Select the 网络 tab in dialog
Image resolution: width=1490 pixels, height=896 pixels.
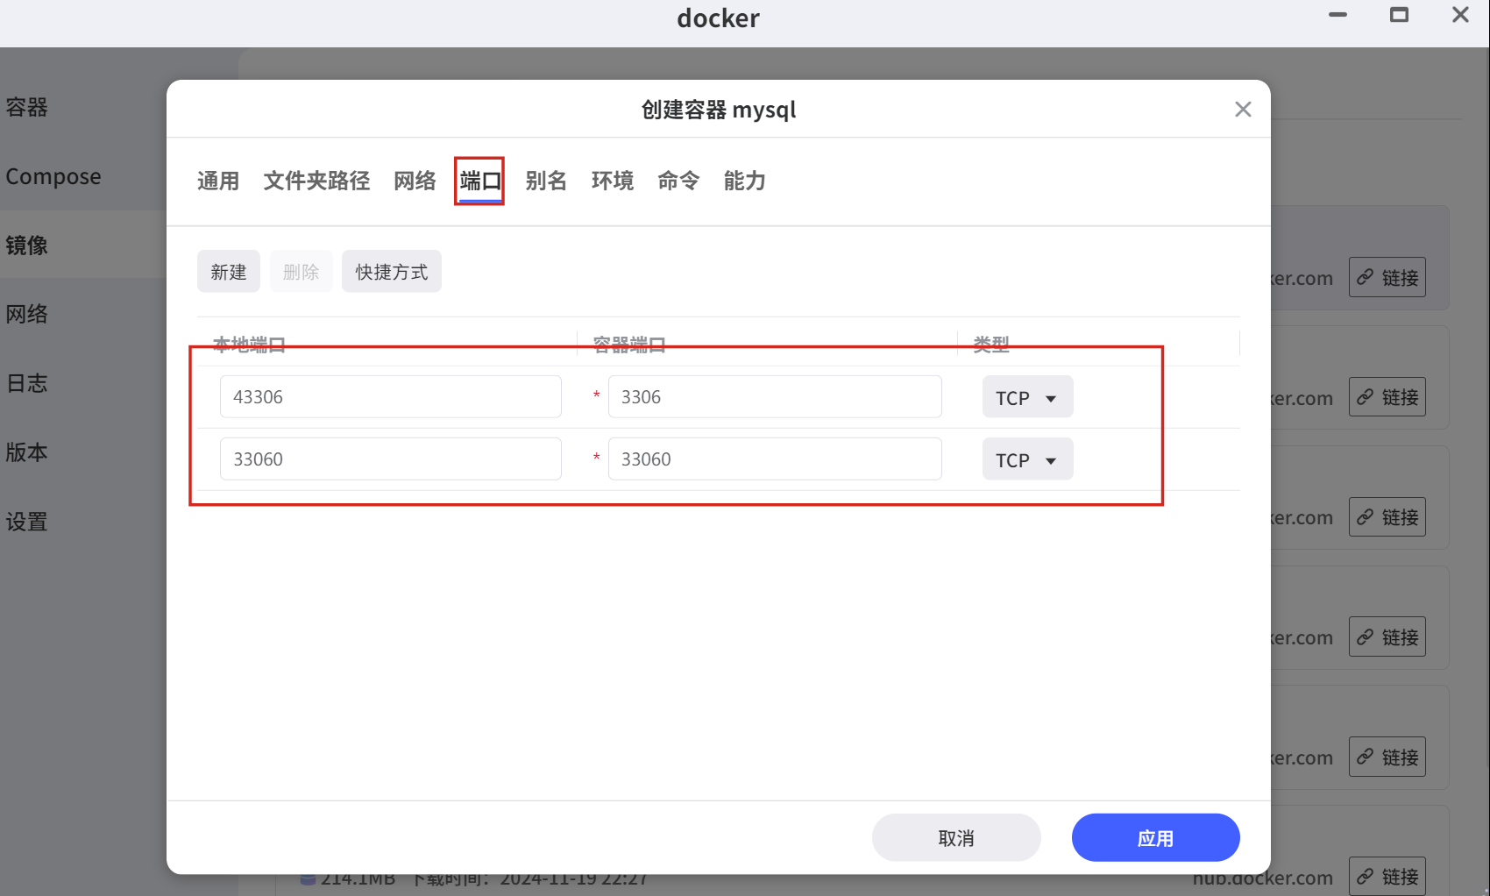click(415, 181)
